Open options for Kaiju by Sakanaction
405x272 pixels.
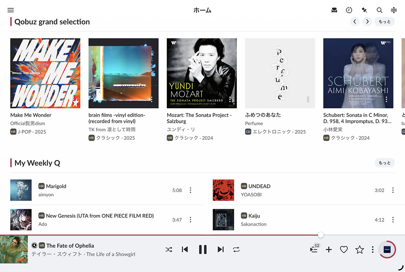[x=393, y=220]
